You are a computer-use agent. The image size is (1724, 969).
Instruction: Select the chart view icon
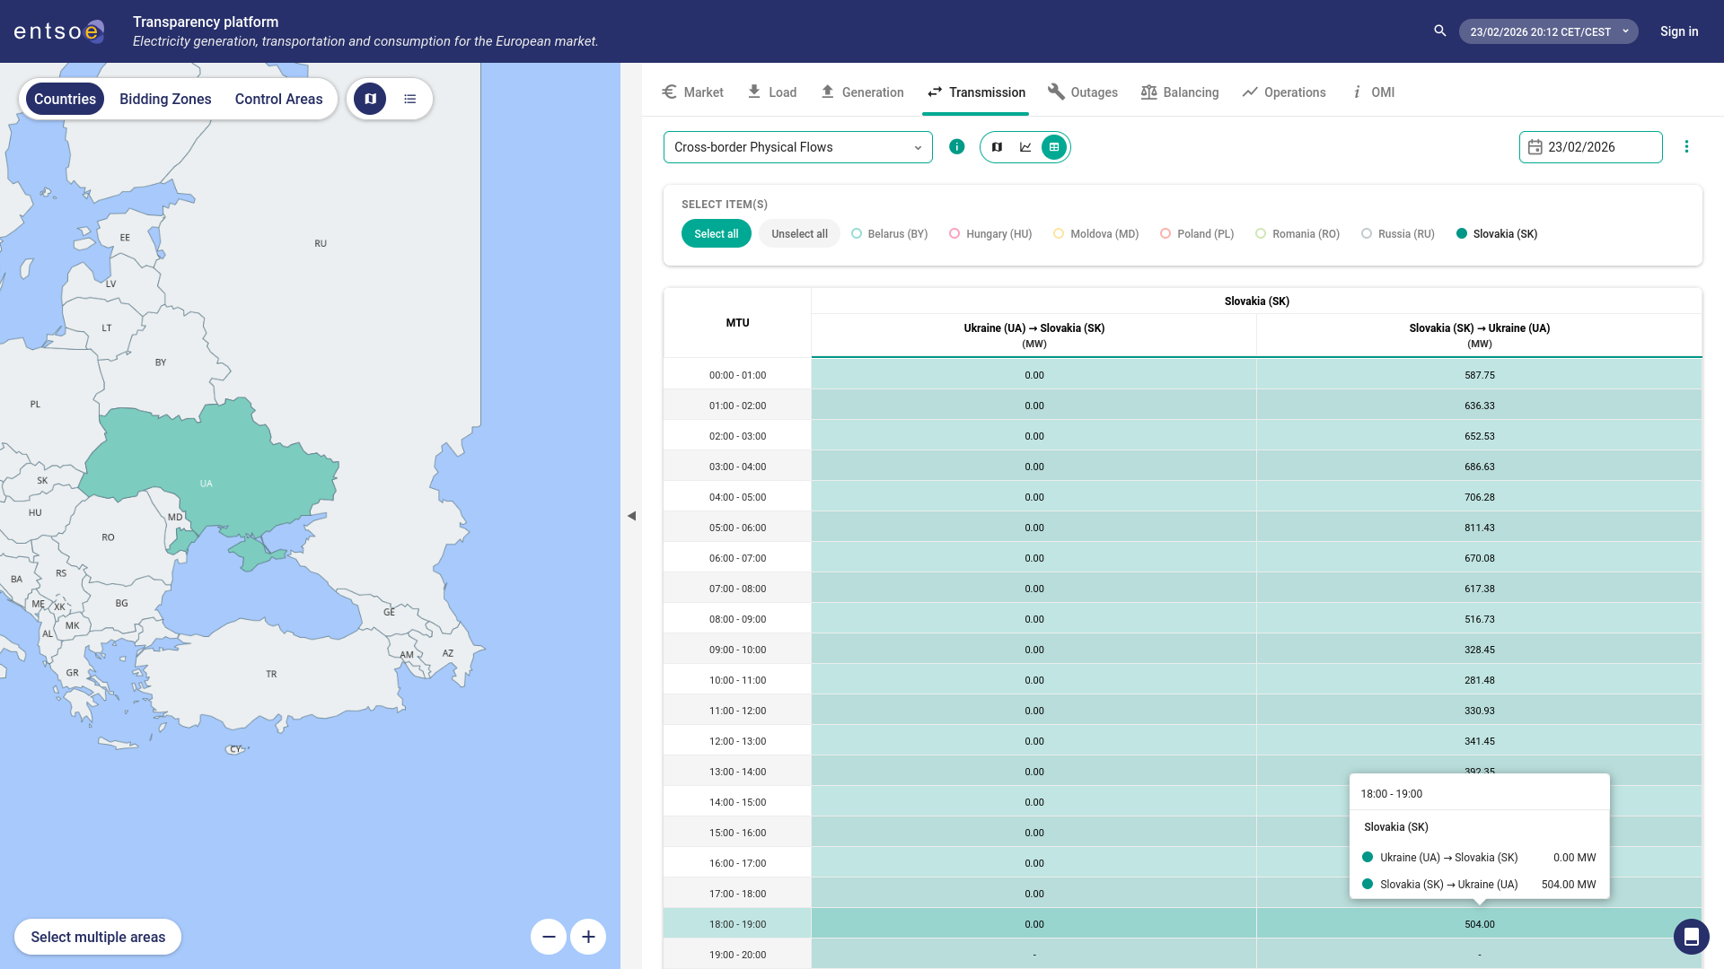pyautogui.click(x=1025, y=147)
